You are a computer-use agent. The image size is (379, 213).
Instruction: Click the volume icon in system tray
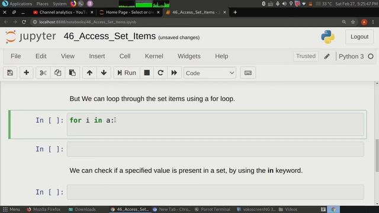[x=284, y=4]
